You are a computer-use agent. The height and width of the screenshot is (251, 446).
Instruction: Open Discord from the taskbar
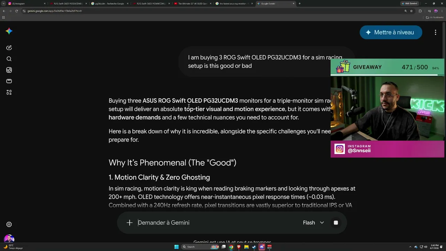[262, 247]
